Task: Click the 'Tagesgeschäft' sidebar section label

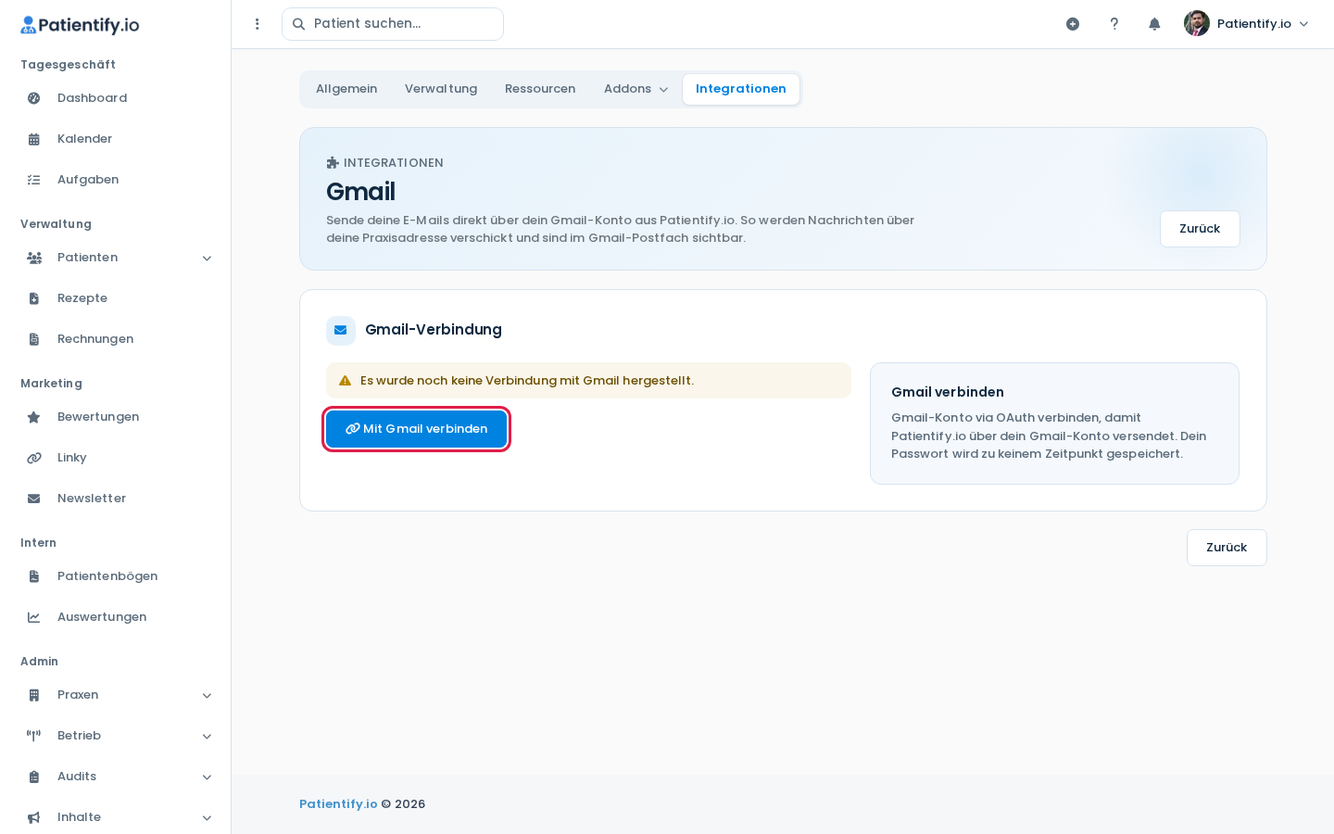Action: pyautogui.click(x=68, y=65)
